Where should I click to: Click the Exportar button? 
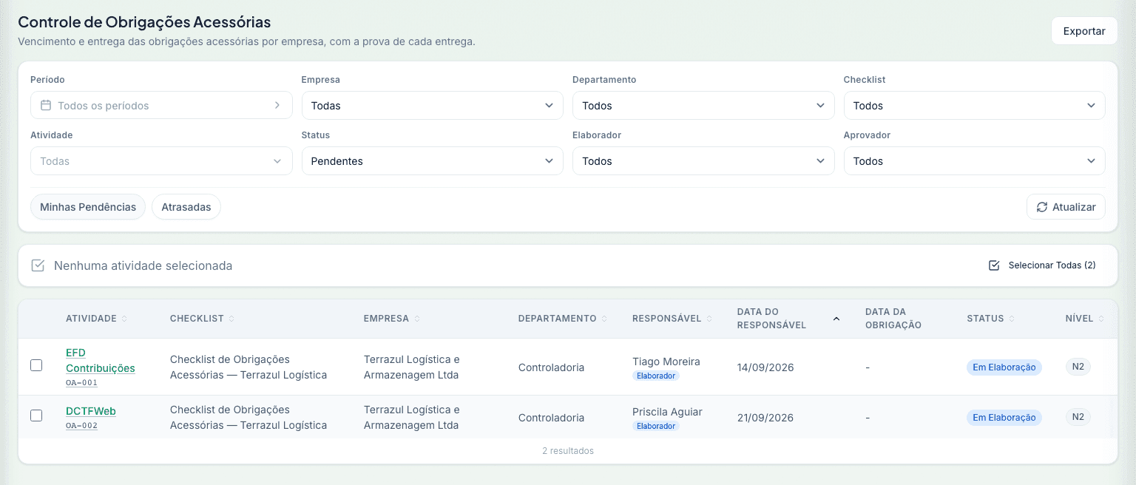1084,31
